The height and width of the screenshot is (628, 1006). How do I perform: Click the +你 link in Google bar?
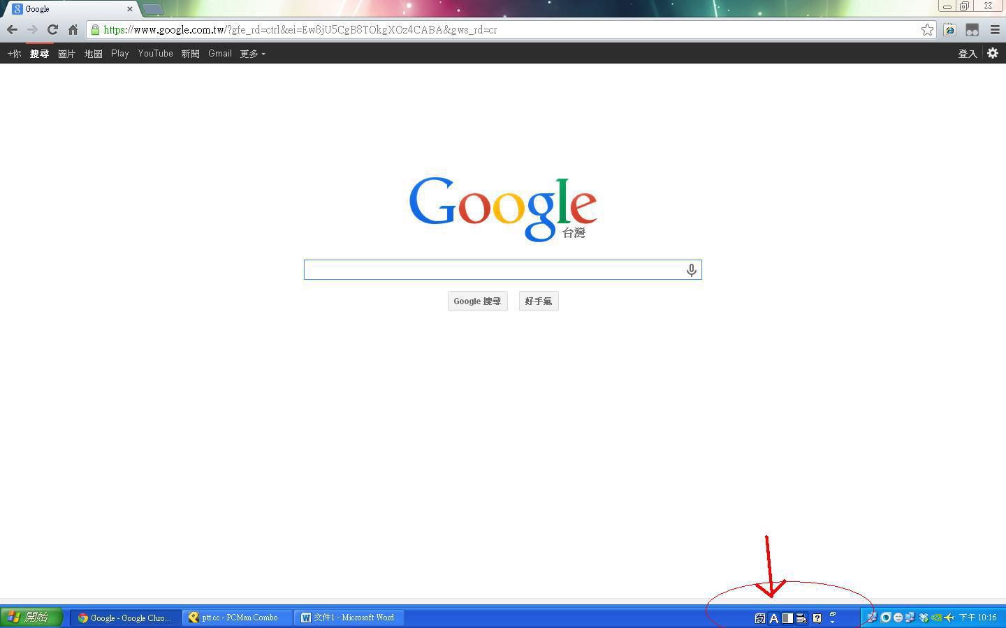(x=14, y=54)
